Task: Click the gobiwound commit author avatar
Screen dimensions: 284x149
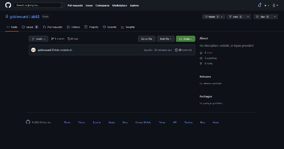Action: pos(33,50)
